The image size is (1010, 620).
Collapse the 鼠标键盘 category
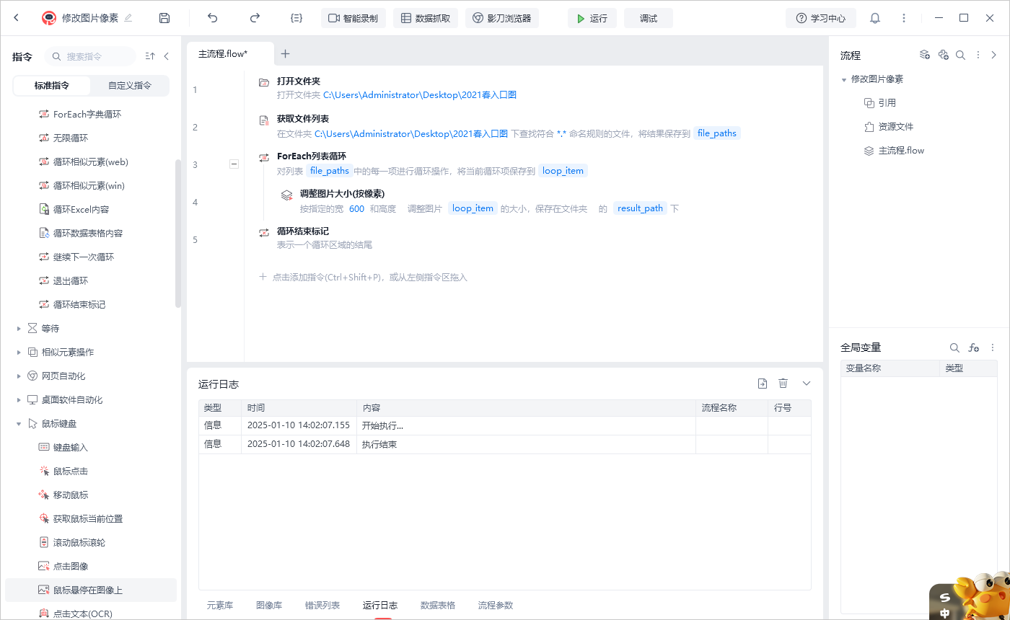[19, 424]
